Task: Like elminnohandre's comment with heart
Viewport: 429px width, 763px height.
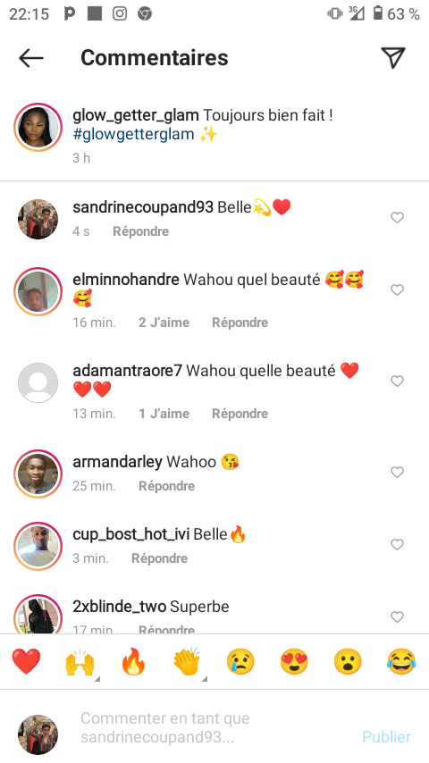Action: [x=398, y=290]
